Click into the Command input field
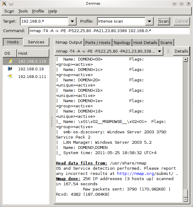The width and height of the screenshot is (193, 207). pyautogui.click(x=109, y=31)
